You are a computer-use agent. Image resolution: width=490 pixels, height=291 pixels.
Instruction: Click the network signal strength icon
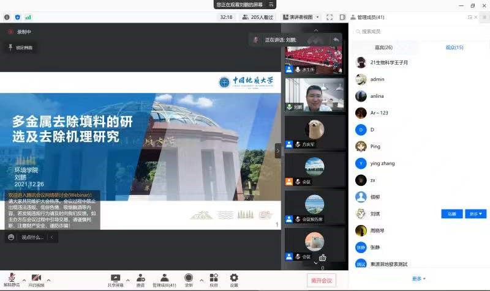coord(28,17)
